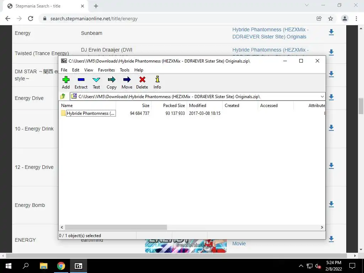364x273 pixels.
Task: Click Chrome's back navigation arrow
Action: point(8,18)
